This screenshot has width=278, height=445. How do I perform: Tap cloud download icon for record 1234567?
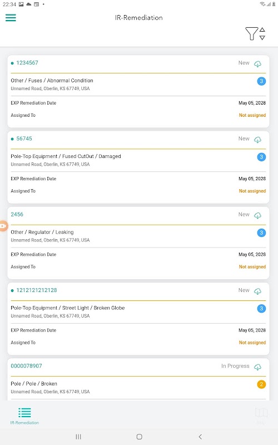[257, 63]
